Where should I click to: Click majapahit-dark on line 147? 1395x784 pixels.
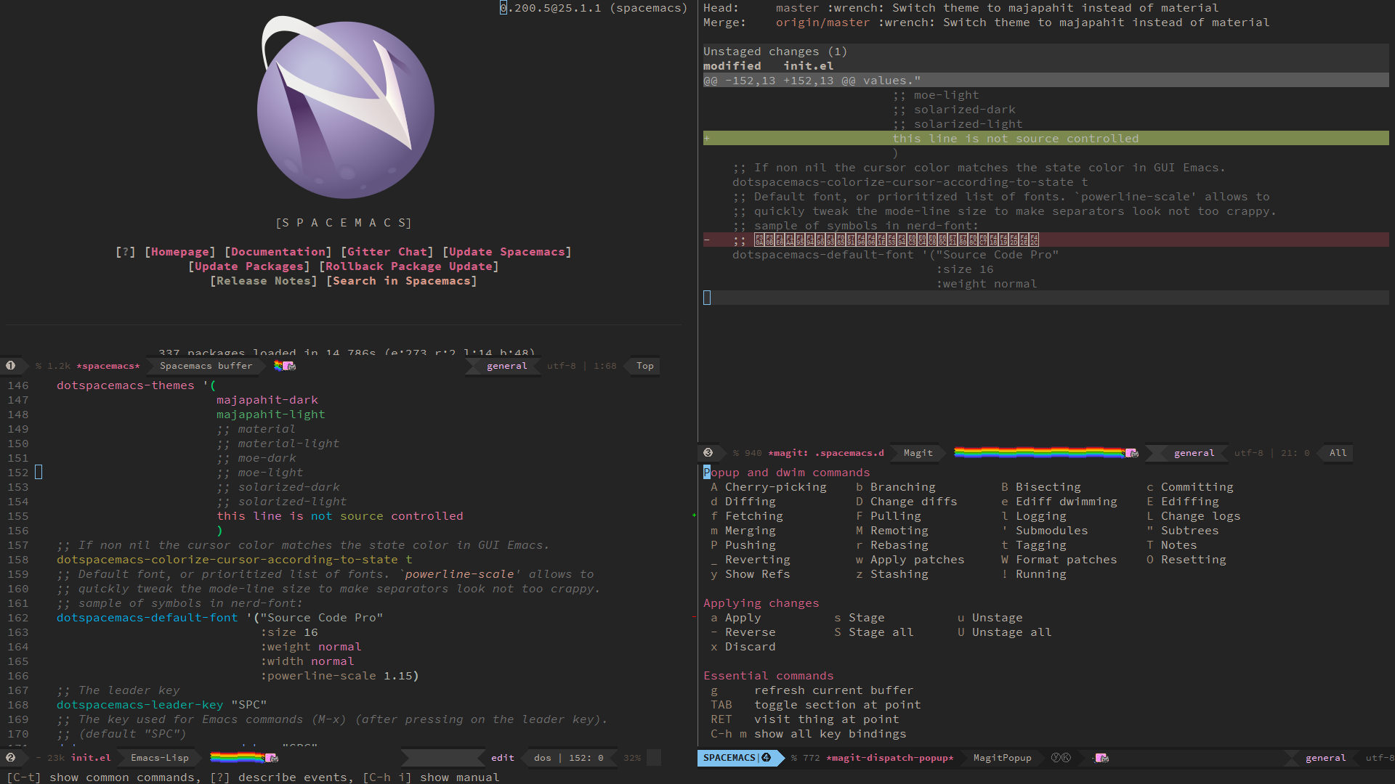pos(267,400)
